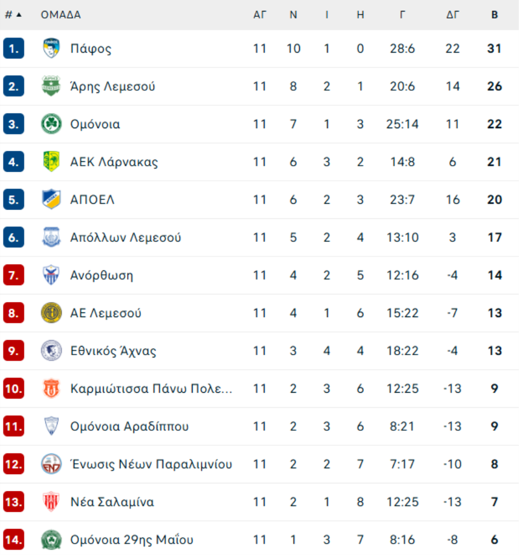Click the ΑΕΚ Λάρνακας yellow-green crest

51,162
